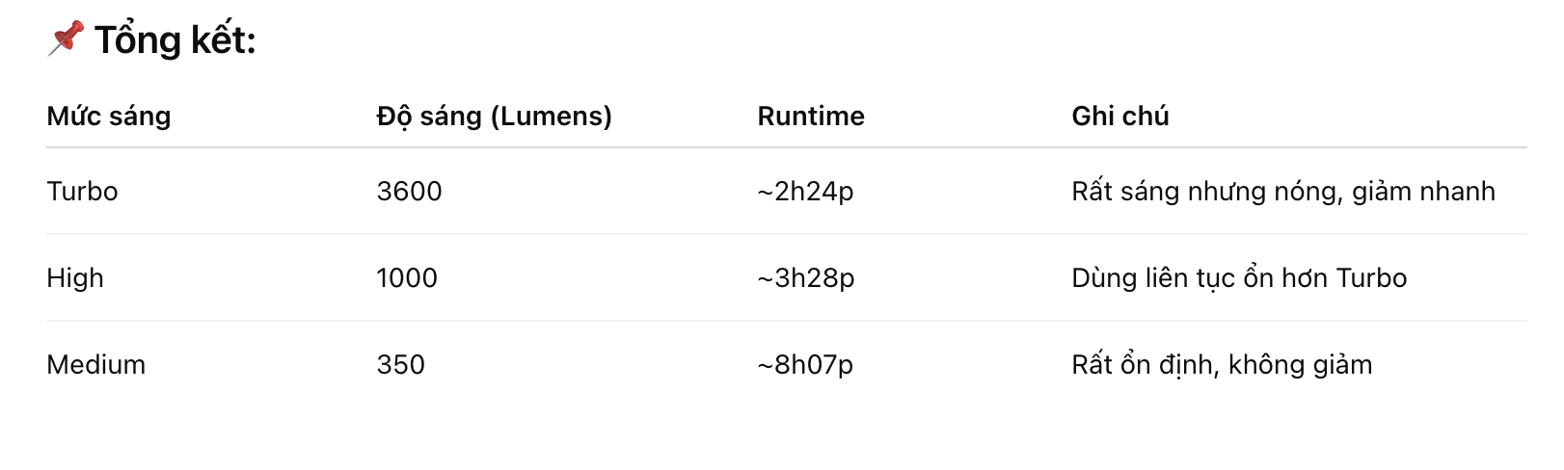Select the 'High' row label
The width and height of the screenshot is (1564, 470).
[x=74, y=278]
